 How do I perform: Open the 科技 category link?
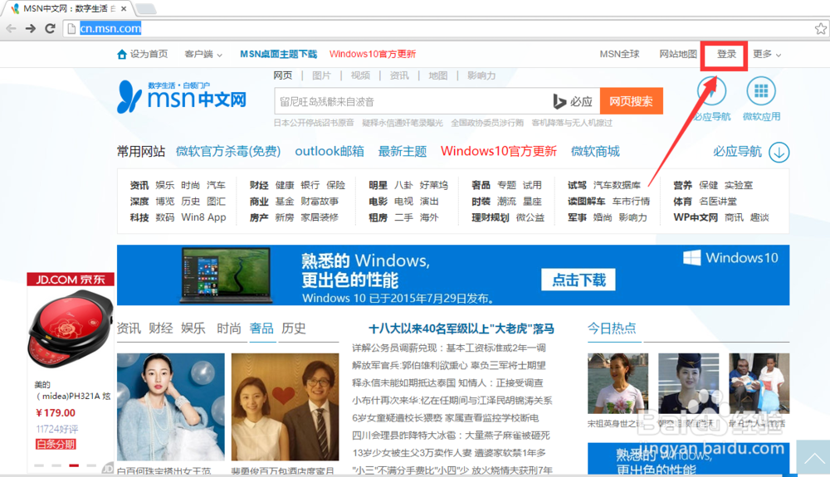tap(139, 217)
